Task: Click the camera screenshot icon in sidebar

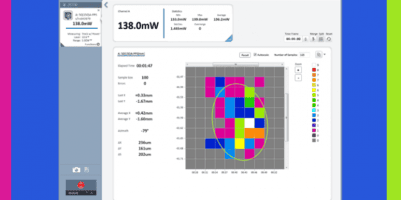Action: pos(76,170)
